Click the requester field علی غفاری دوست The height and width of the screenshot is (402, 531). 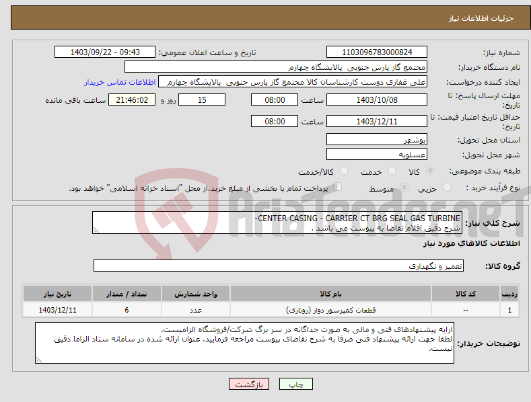click(x=293, y=82)
